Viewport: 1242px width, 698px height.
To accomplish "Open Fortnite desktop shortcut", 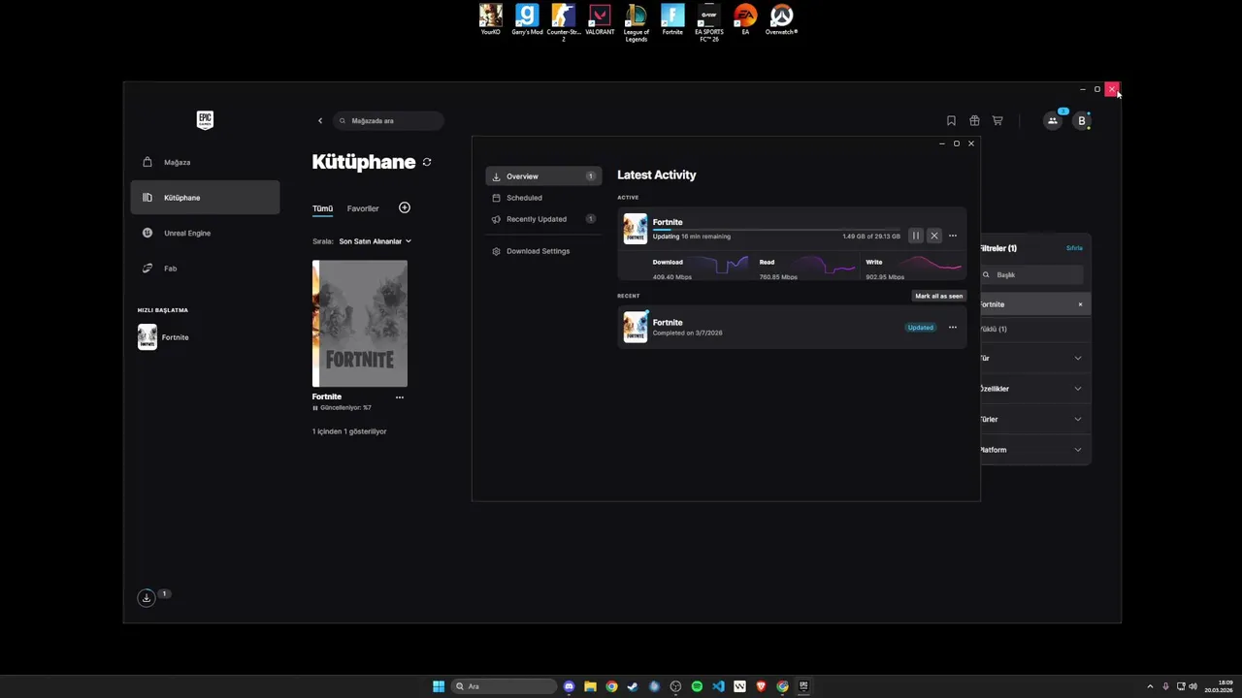I will (672, 20).
